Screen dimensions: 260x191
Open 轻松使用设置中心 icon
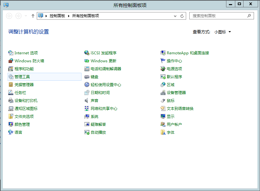coord(87,85)
